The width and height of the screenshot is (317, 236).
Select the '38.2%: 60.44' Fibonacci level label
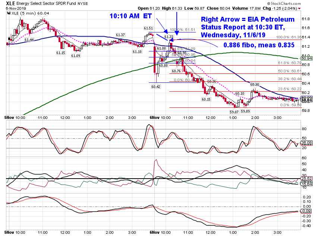click(289, 79)
